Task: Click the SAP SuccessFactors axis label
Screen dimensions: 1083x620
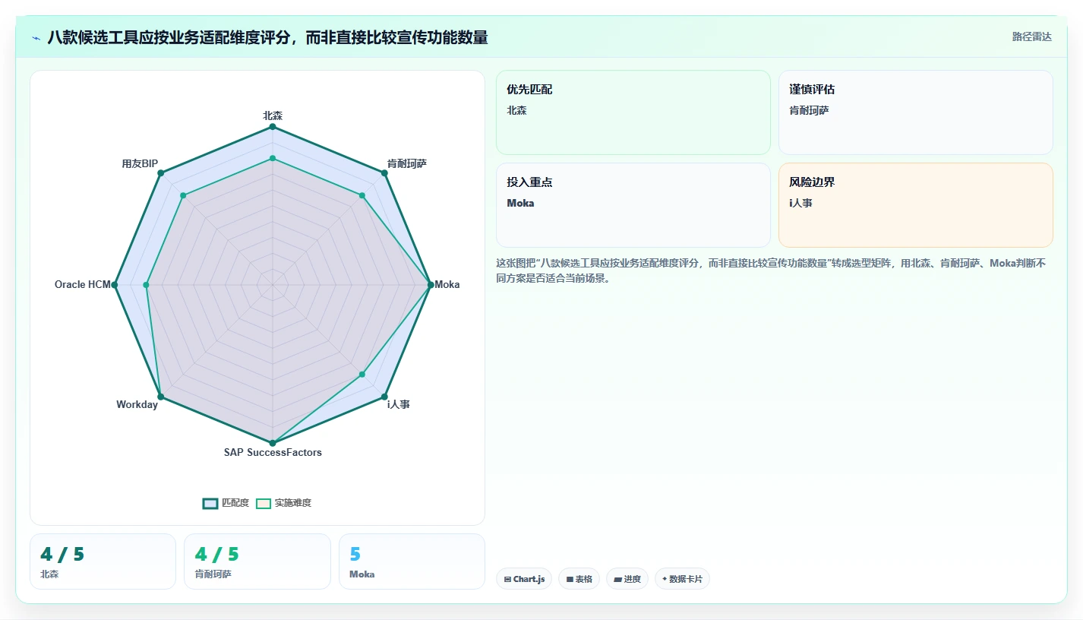Action: tap(273, 452)
